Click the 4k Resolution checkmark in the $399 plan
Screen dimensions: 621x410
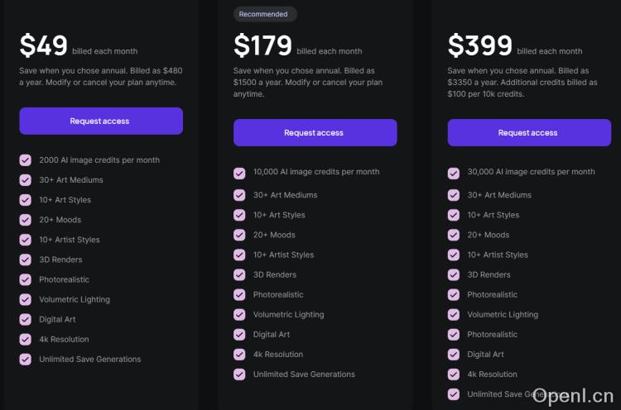point(454,374)
